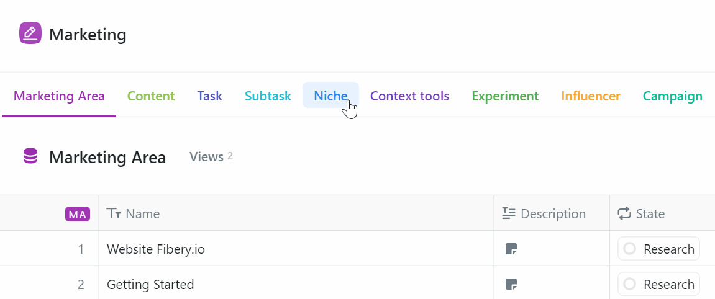Screen dimensions: 715x299
Task: Open description note icon for Website Fibery.io
Action: tap(511, 249)
